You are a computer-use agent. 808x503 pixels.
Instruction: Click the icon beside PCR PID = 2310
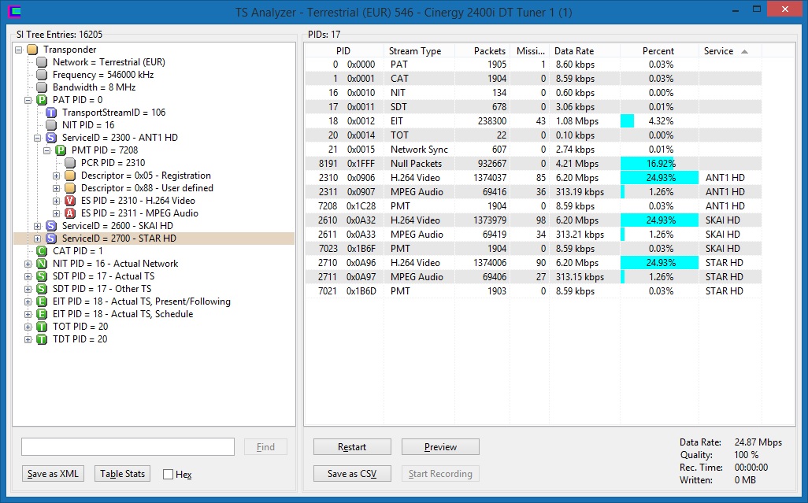pos(70,163)
